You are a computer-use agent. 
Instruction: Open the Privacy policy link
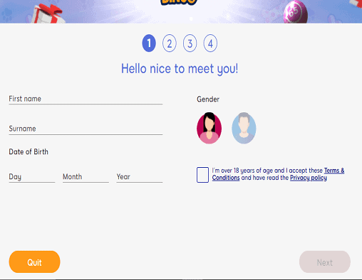(309, 178)
